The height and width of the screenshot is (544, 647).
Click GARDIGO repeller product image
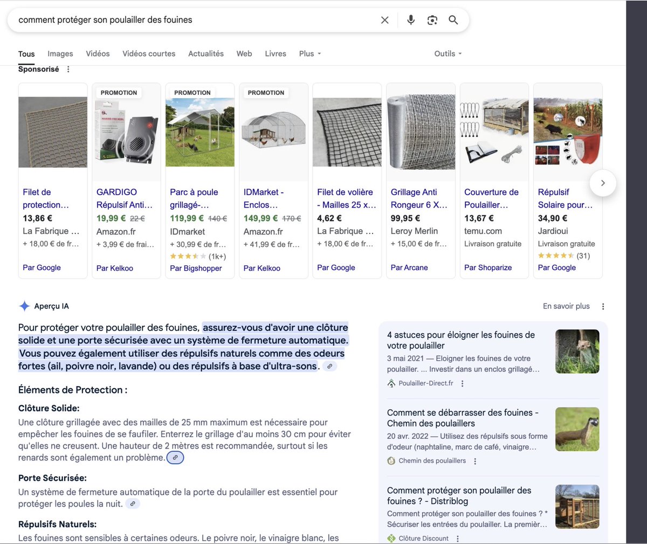click(x=127, y=132)
